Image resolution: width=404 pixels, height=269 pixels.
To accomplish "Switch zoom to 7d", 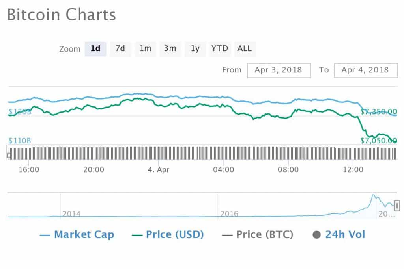I will (x=120, y=49).
